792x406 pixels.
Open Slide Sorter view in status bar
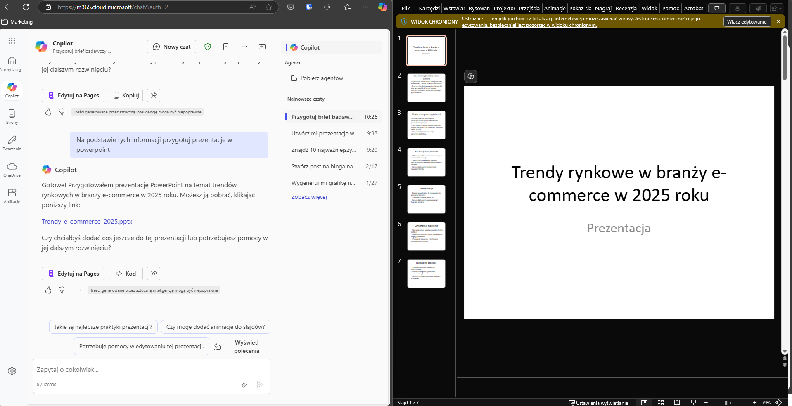pyautogui.click(x=661, y=403)
